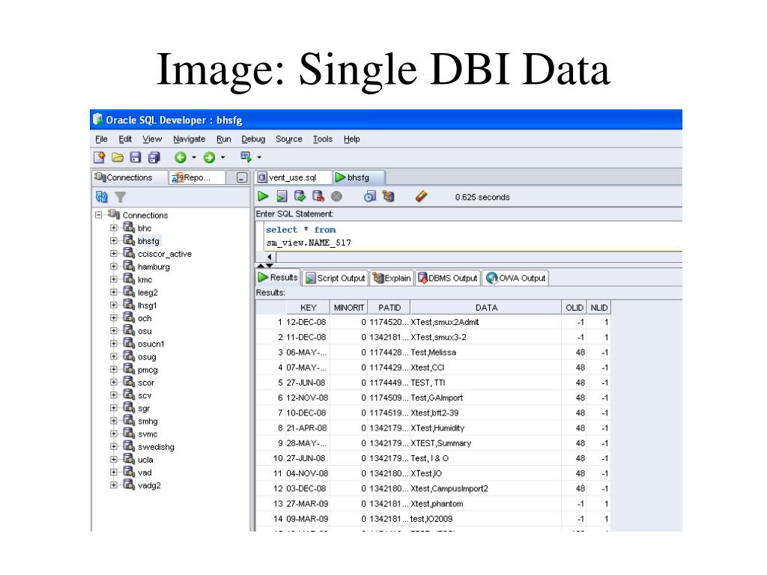Click the MINORIT column header
The height and width of the screenshot is (575, 767).
tap(349, 308)
